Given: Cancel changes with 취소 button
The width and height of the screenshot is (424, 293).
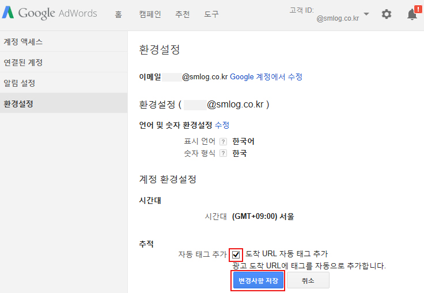Looking at the screenshot, I should (x=308, y=280).
